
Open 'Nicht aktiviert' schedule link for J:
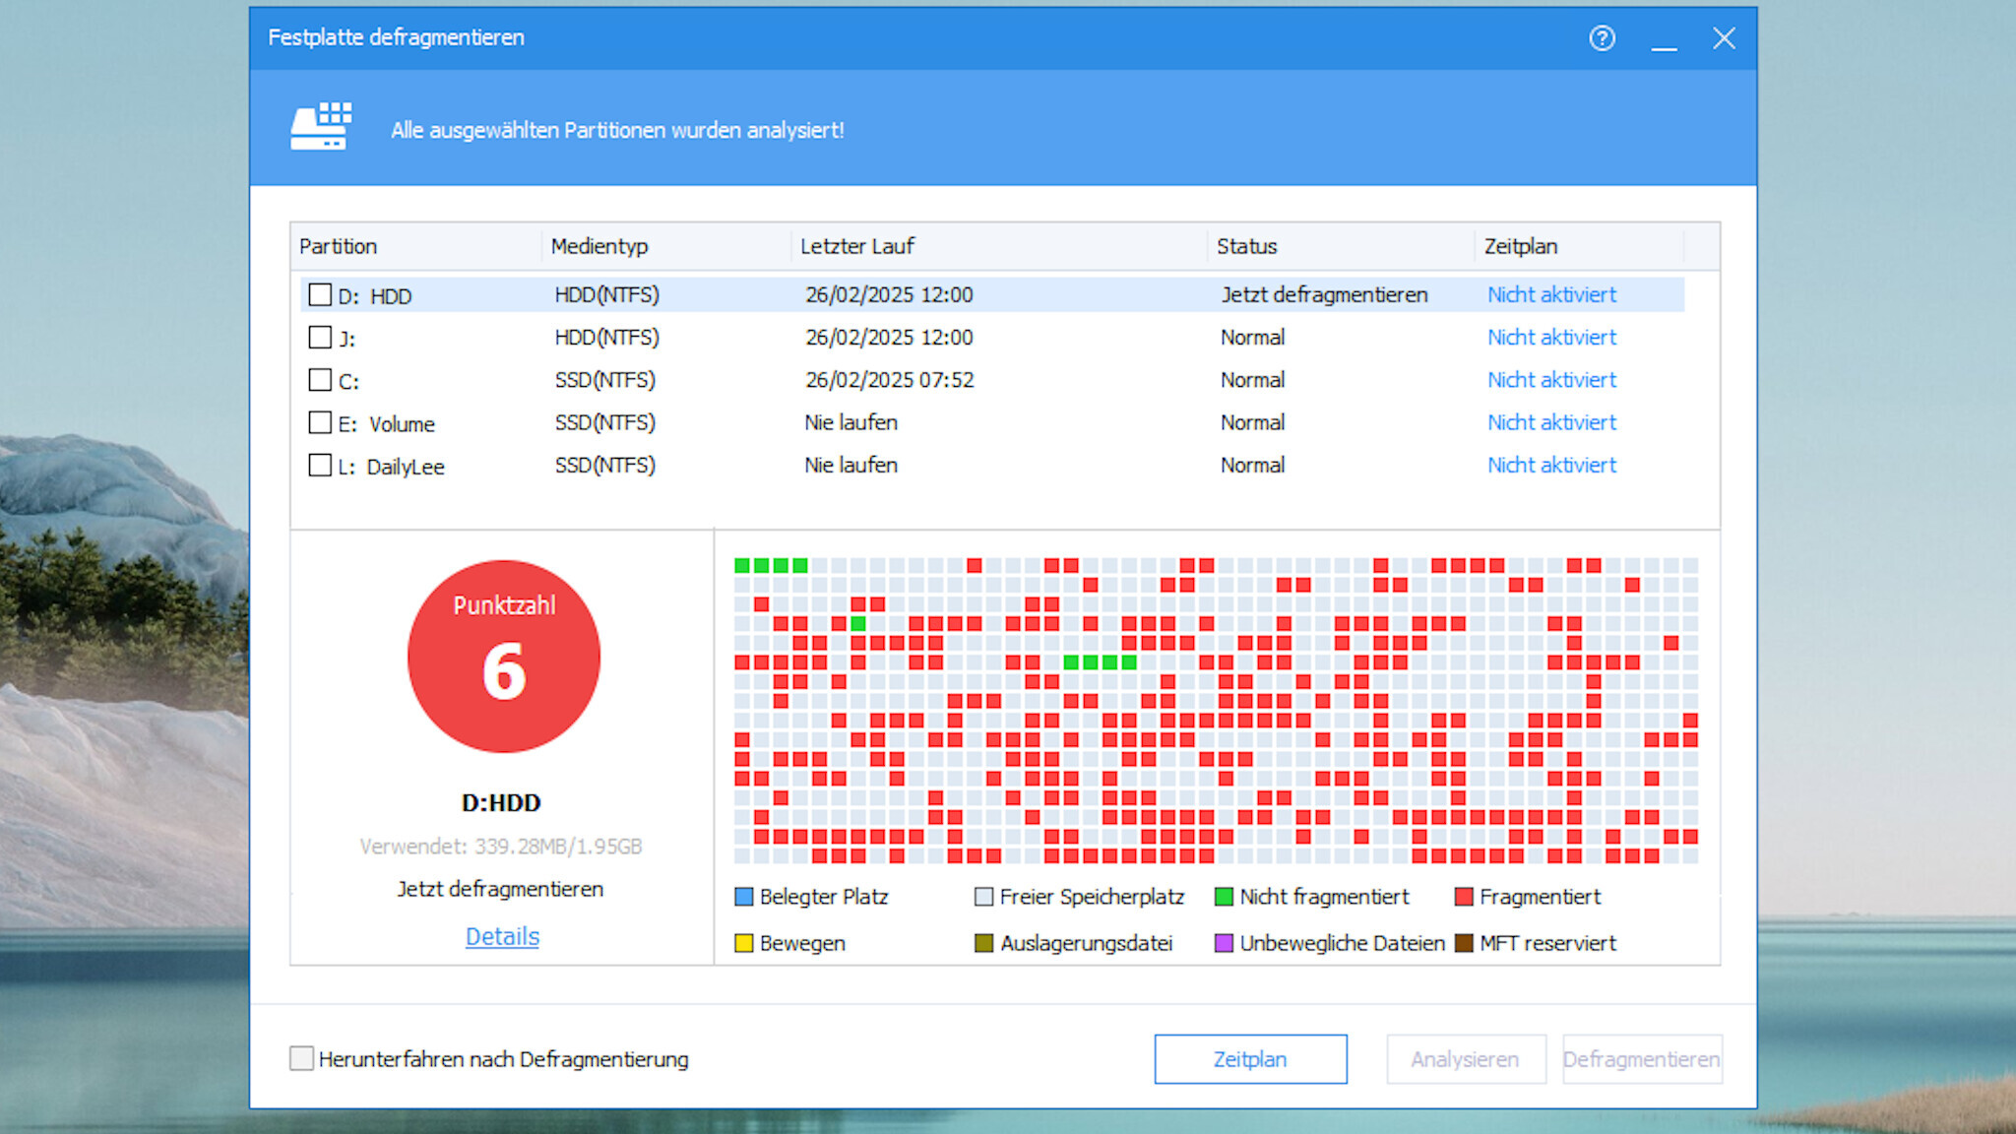click(1551, 337)
